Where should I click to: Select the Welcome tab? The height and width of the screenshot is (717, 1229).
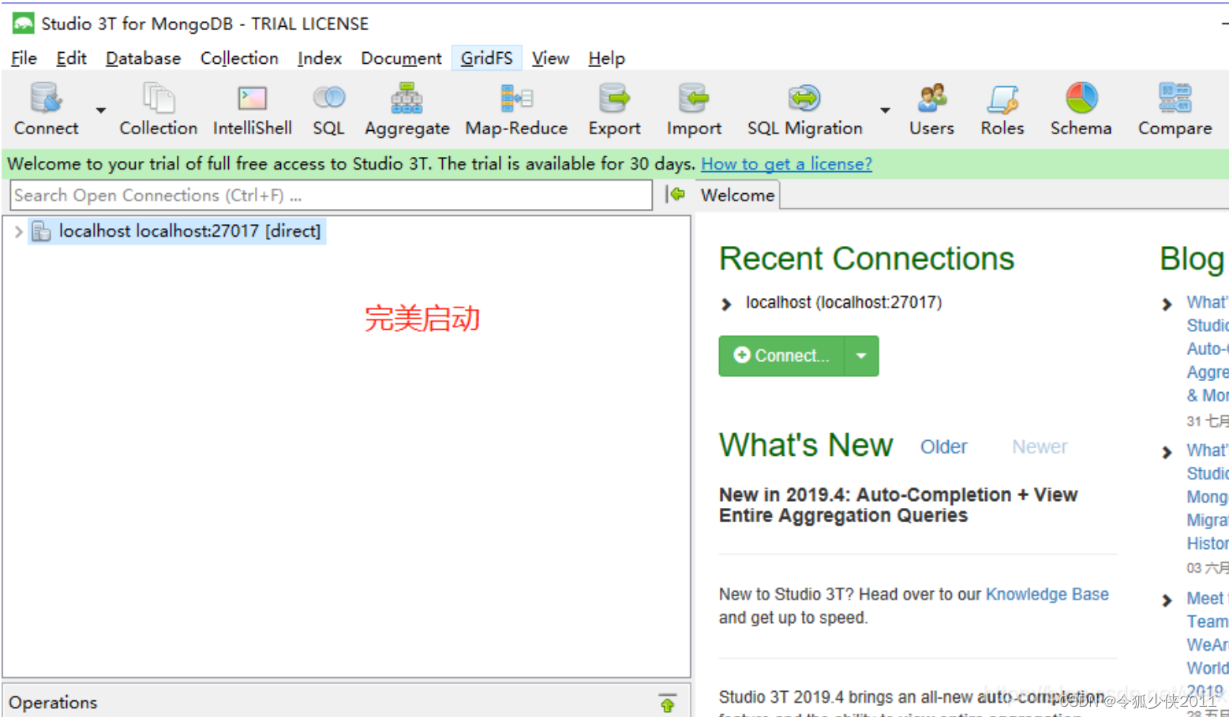tap(737, 195)
